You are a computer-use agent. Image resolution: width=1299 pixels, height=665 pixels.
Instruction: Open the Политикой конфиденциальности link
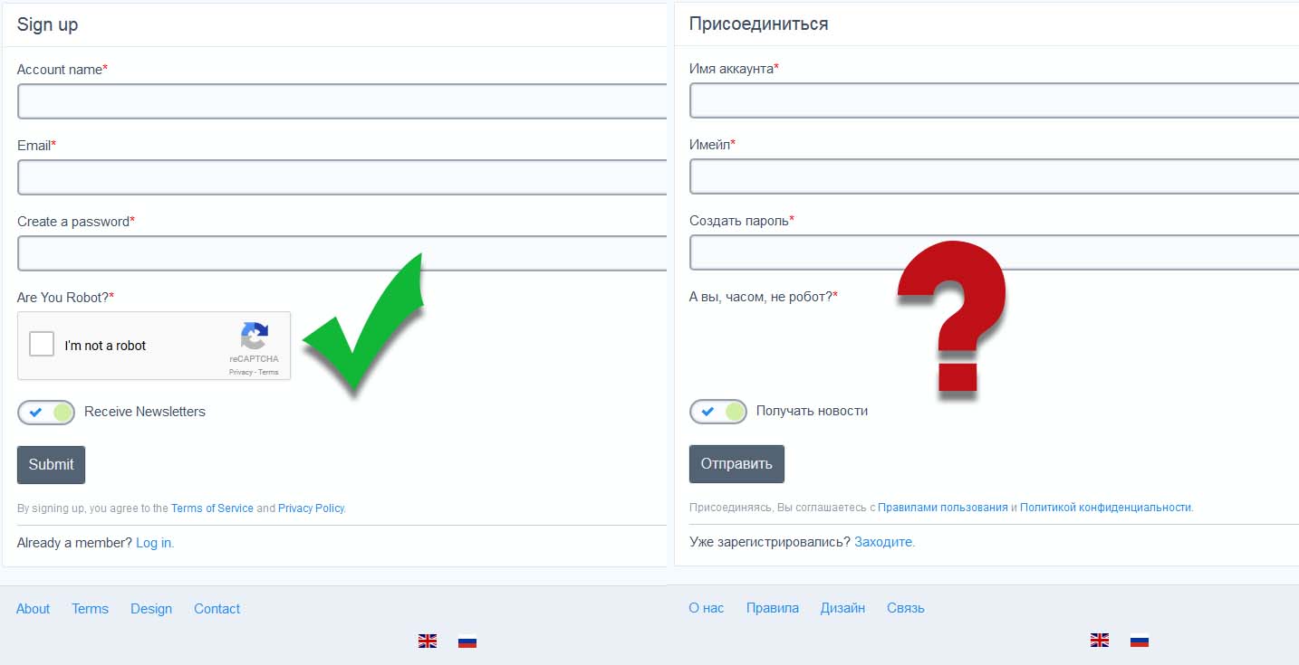(x=1105, y=508)
